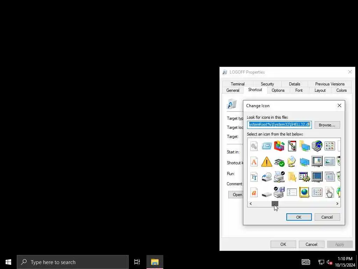Click the icon file path field
The image size is (358, 269).
click(x=279, y=125)
